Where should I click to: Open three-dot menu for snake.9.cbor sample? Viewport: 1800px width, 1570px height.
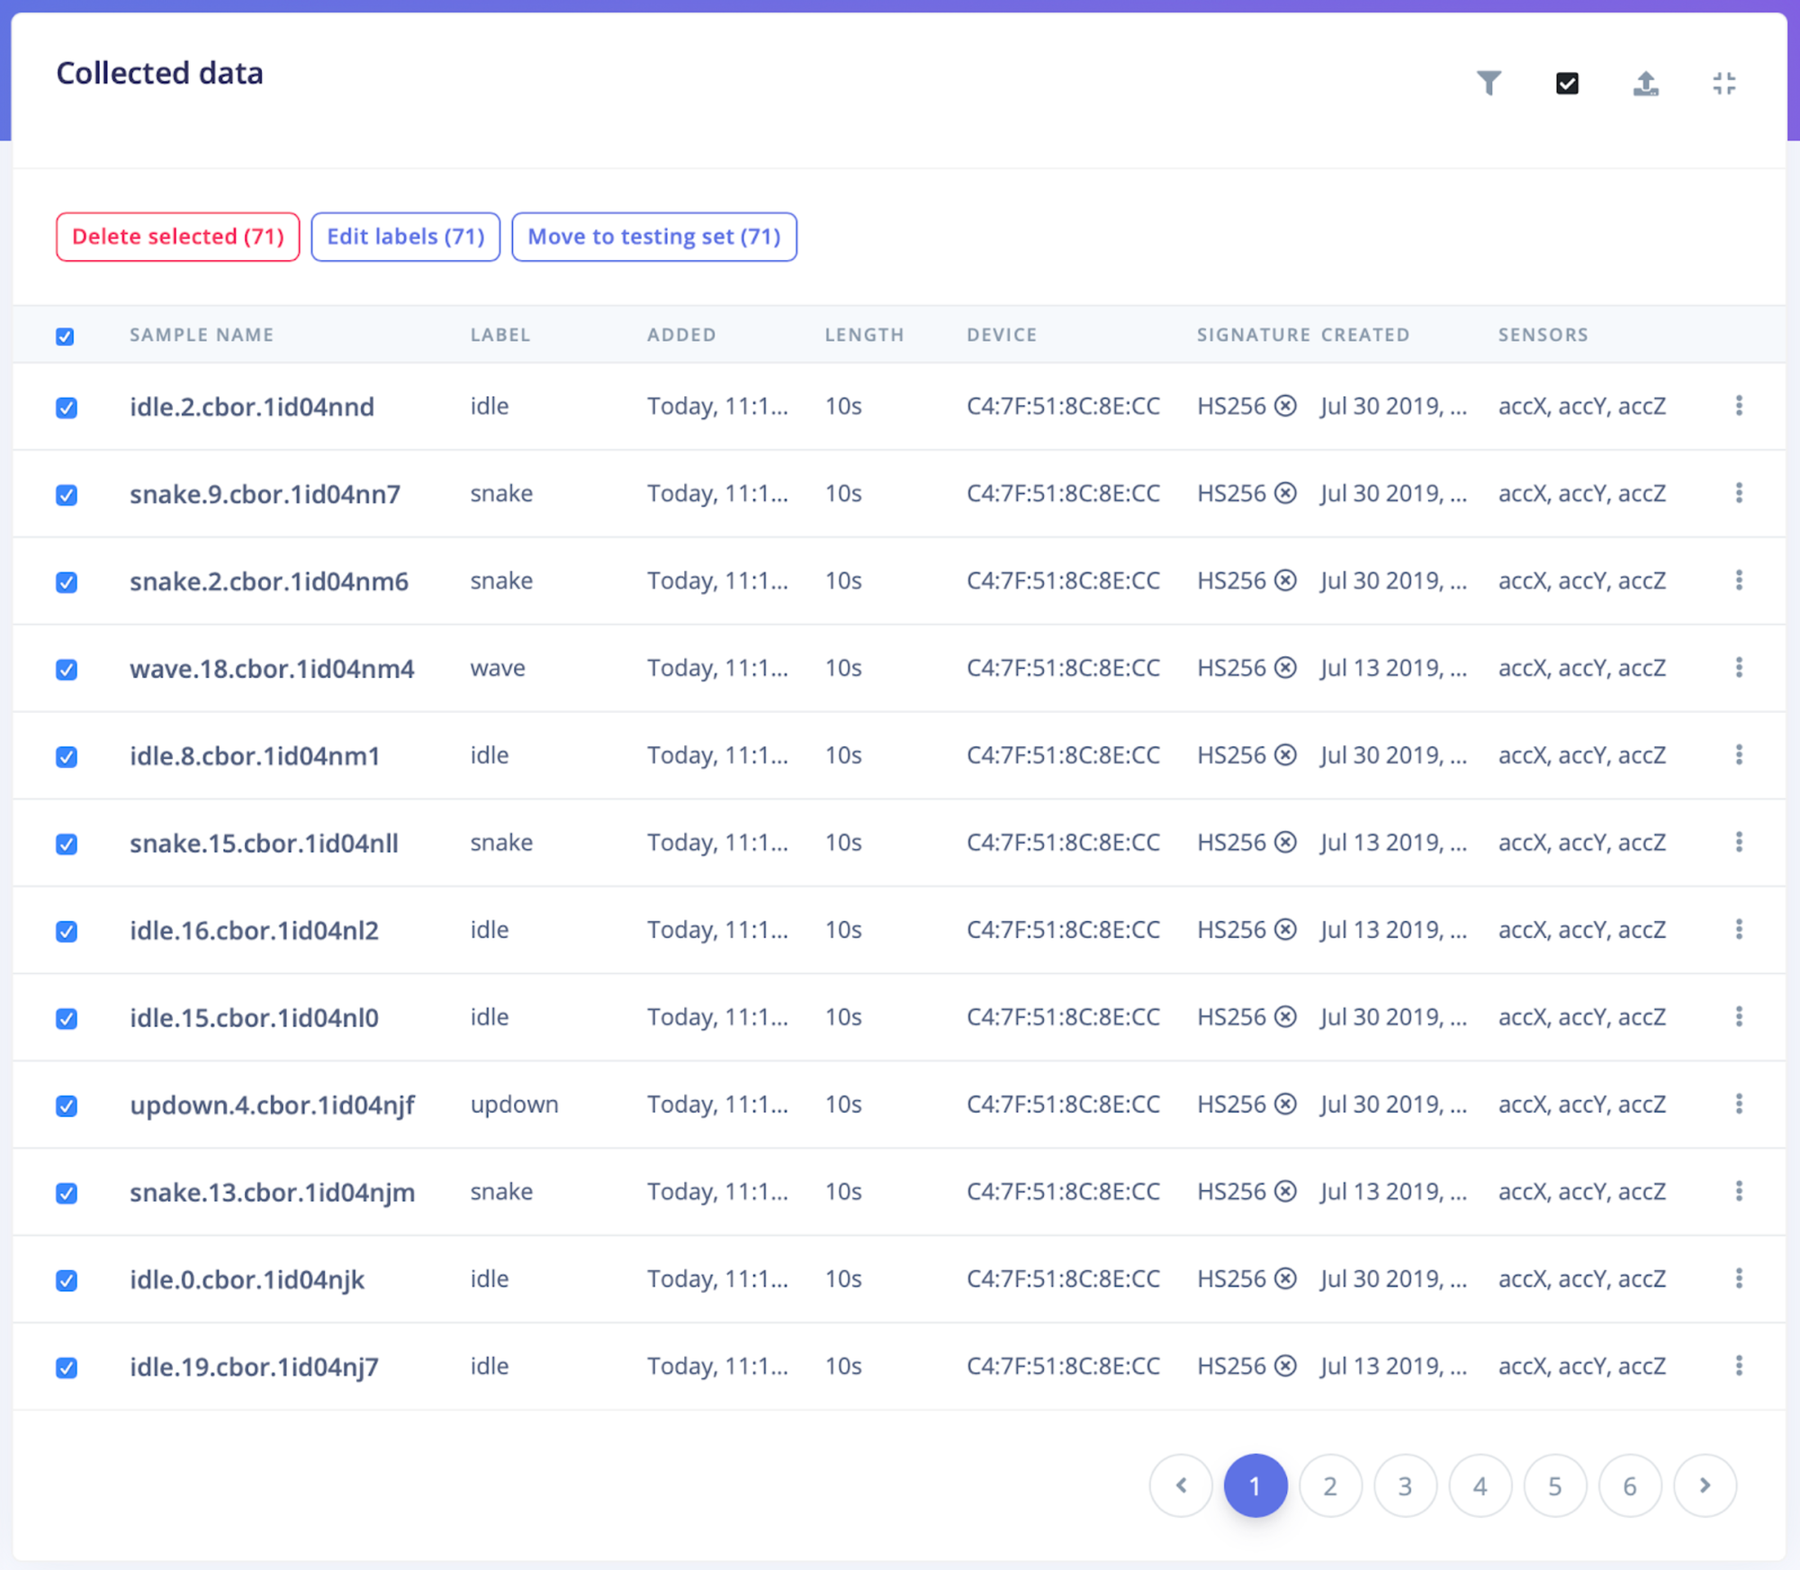1738,493
